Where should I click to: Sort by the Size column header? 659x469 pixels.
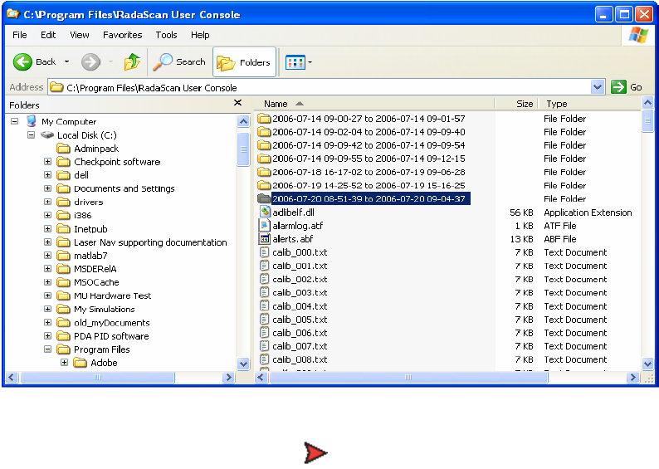click(x=516, y=104)
